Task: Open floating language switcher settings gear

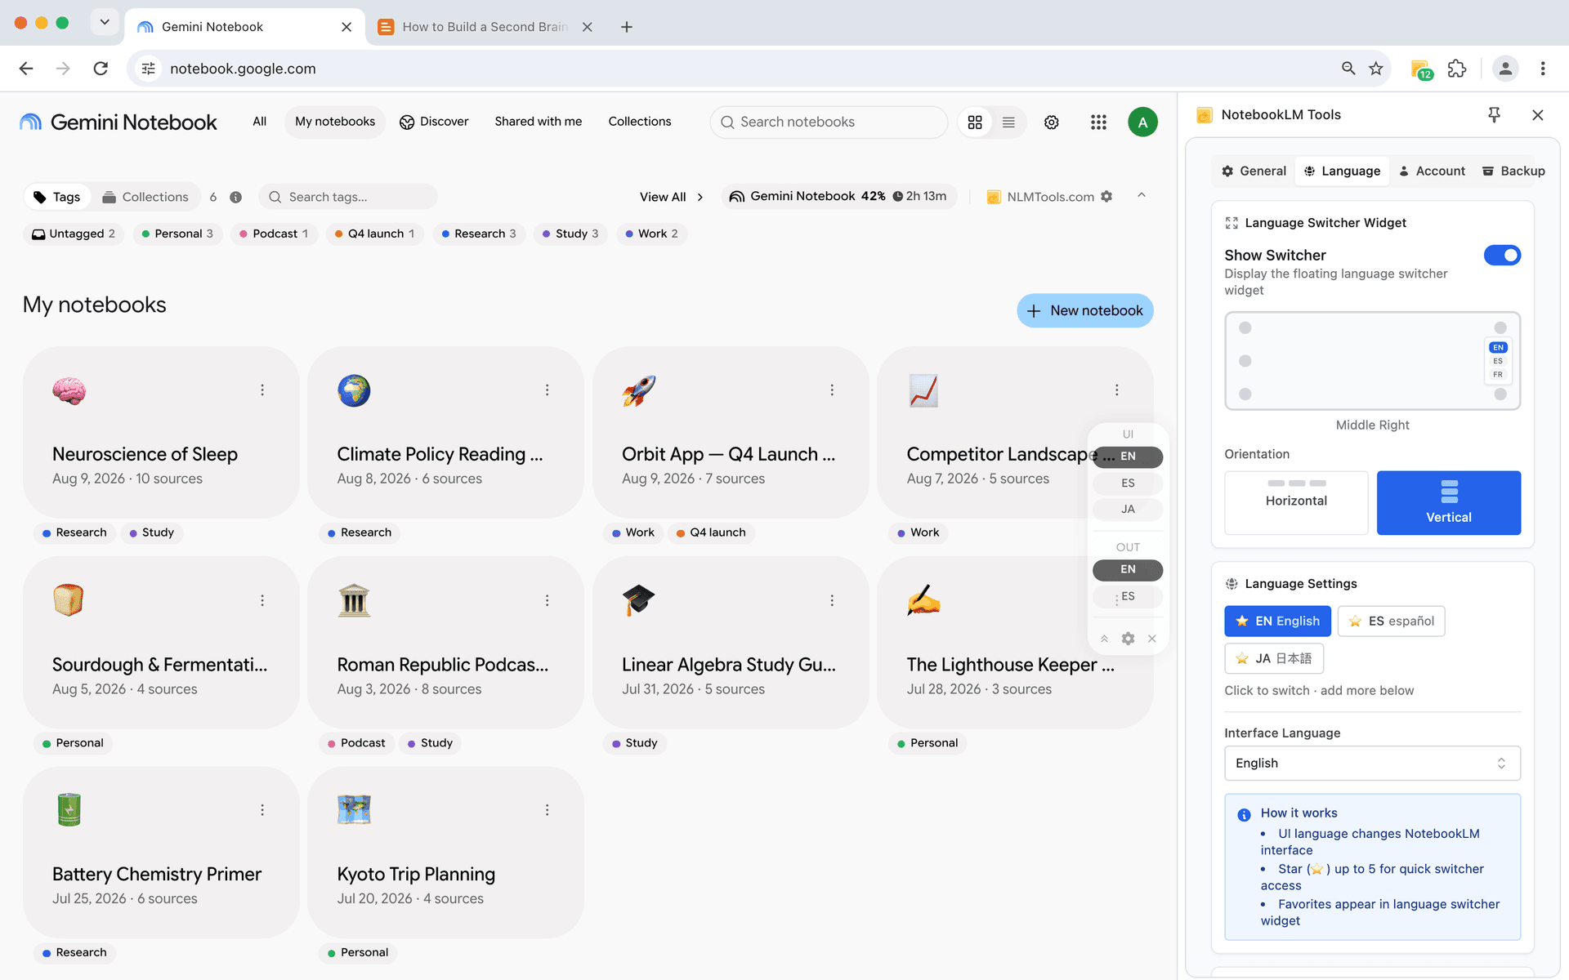Action: (x=1128, y=639)
